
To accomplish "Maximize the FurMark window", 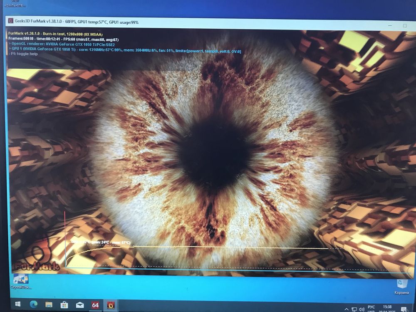I will coord(405,26).
